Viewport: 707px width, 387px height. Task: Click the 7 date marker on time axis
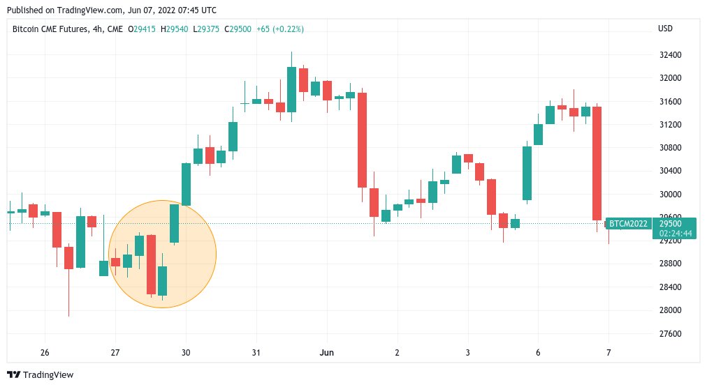point(608,353)
